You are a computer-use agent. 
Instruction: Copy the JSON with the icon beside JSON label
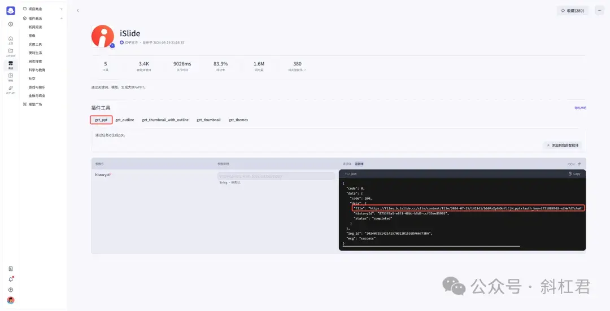tap(579, 164)
